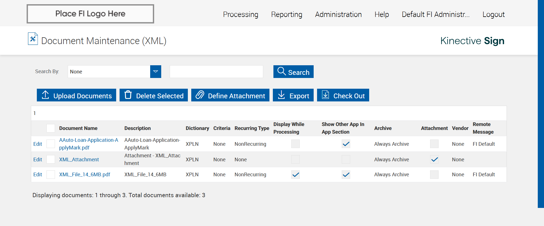
Task: Click the Check Out document icon
Action: pos(326,95)
